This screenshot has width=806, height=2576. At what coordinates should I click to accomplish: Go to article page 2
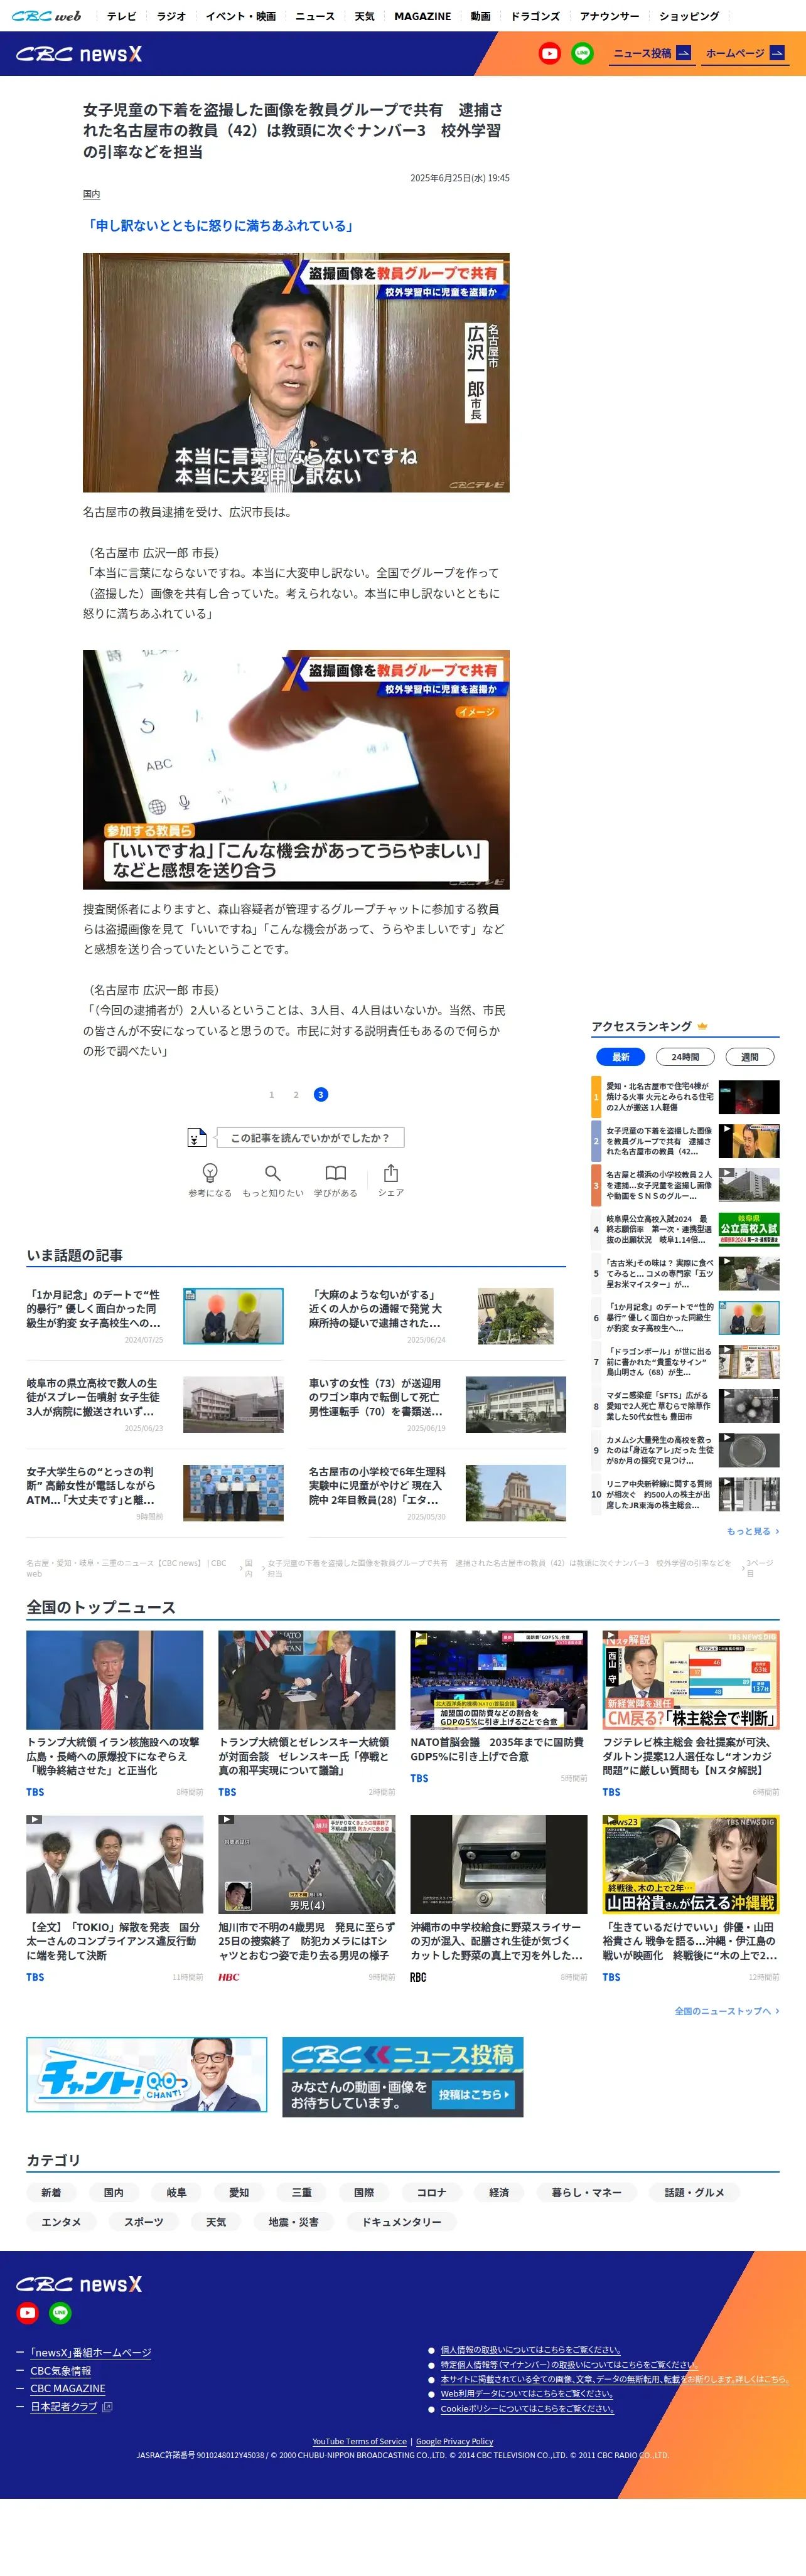pos(296,1094)
